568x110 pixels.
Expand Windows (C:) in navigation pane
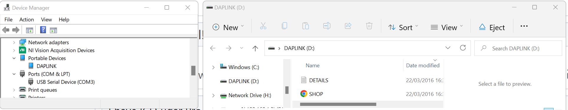pos(213,67)
